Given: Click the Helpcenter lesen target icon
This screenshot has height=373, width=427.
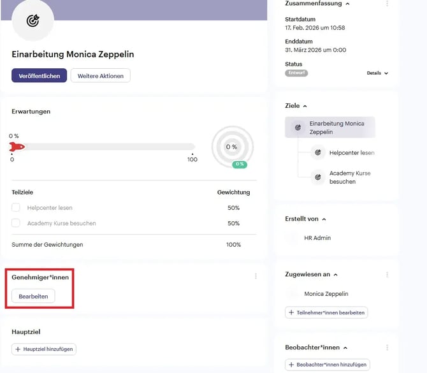Looking at the screenshot, I should (318, 152).
